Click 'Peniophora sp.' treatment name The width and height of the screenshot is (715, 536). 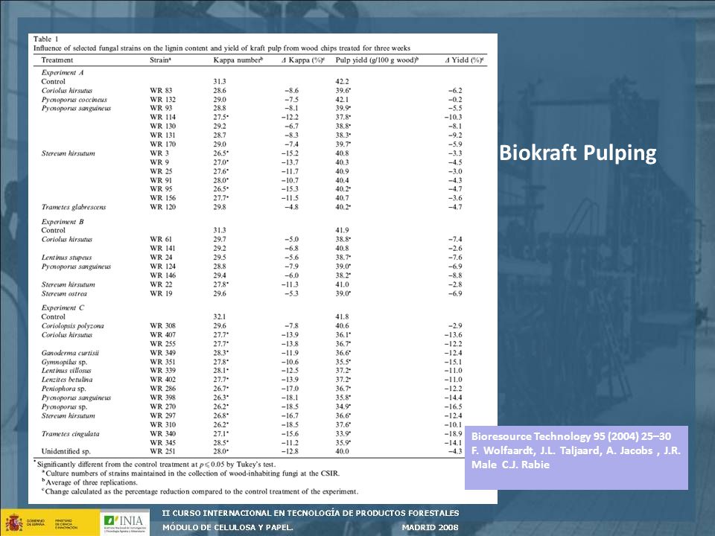click(x=63, y=389)
